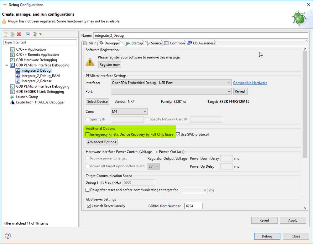Click the New launch configuration icon
Screen dimensions: 313x244
tap(6, 34)
